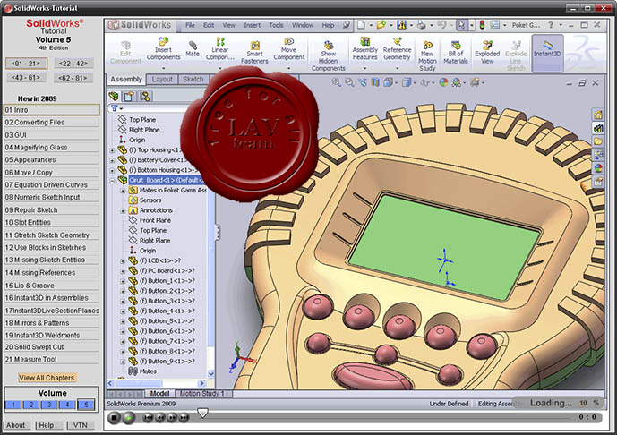The width and height of the screenshot is (617, 435).
Task: Skip to next tutorial track
Action: [x=184, y=418]
